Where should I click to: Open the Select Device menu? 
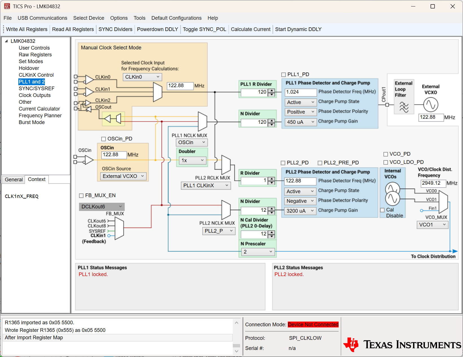point(89,18)
